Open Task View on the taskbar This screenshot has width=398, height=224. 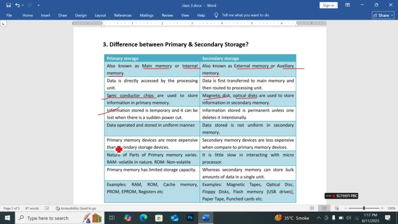pos(112,218)
